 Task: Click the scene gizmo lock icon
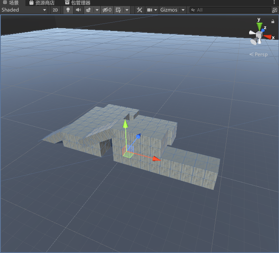pyautogui.click(x=273, y=21)
